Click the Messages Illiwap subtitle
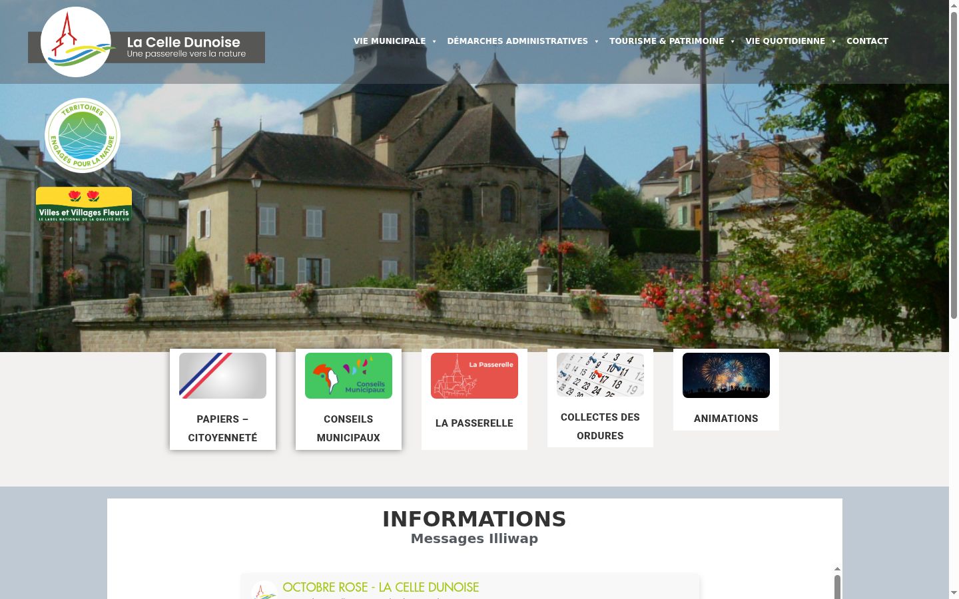959x599 pixels. tap(474, 538)
